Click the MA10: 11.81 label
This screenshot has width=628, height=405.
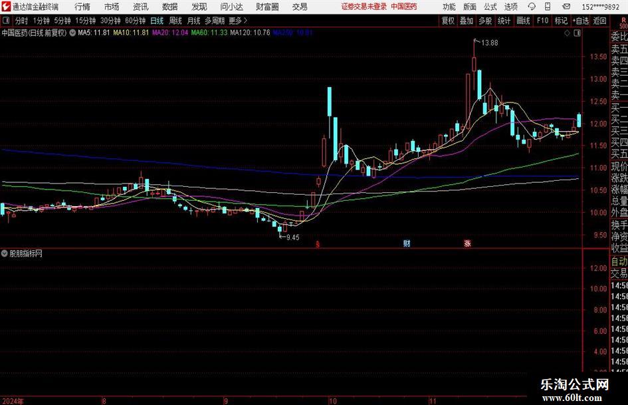coord(131,33)
